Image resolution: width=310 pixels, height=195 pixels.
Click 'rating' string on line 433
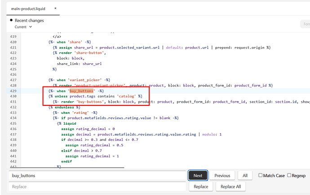tap(80, 113)
